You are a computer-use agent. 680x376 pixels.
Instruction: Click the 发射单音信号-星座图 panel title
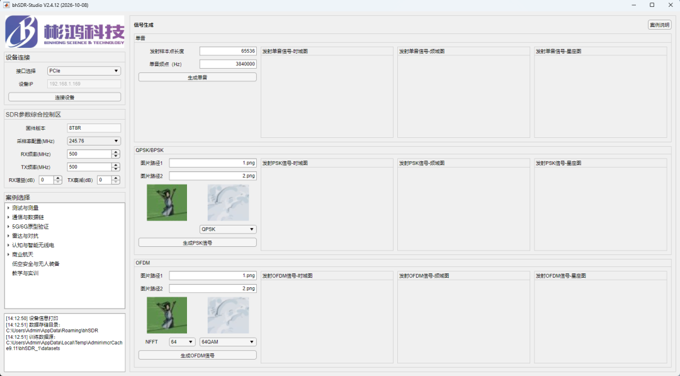(558, 51)
